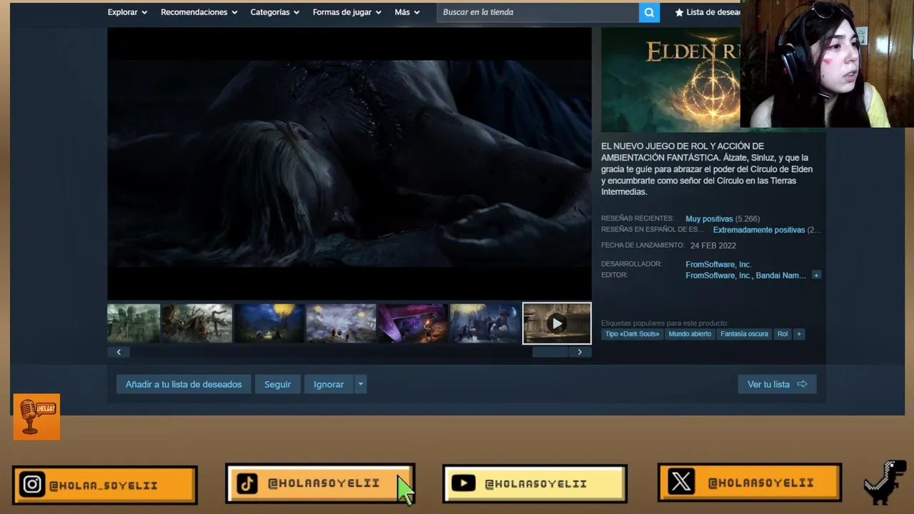Click the wishlist star icon in the top bar

(x=679, y=12)
